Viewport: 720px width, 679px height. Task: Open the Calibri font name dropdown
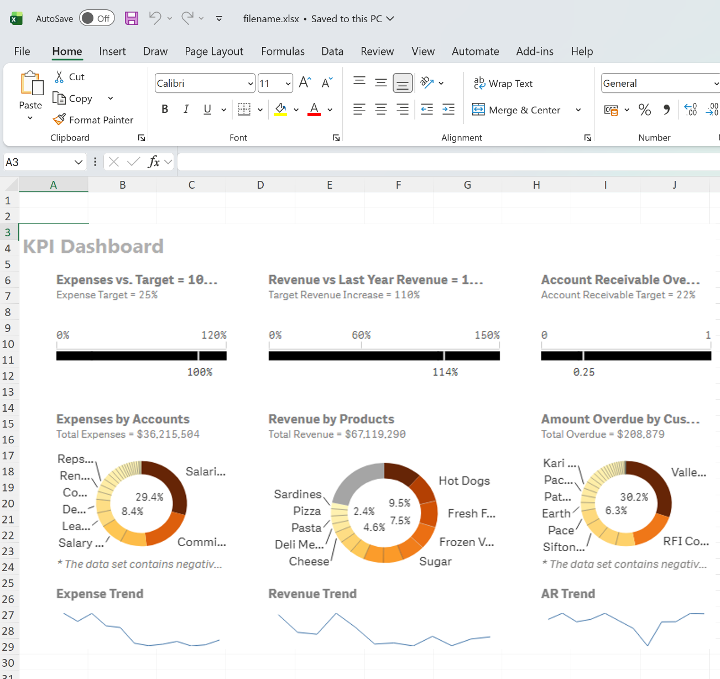point(250,84)
